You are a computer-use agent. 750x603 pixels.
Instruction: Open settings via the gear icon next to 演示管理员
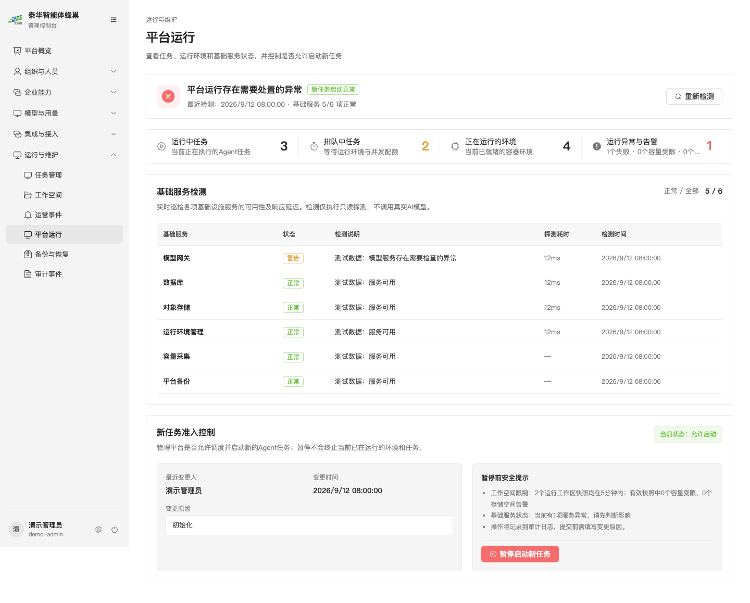(98, 530)
